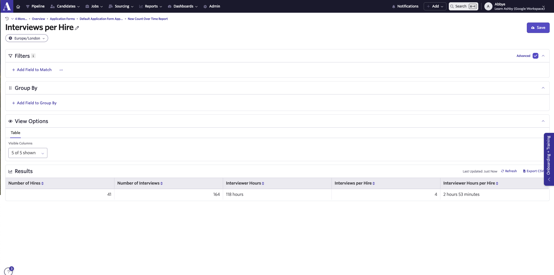Edit report title with pencil icon
Image resolution: width=554 pixels, height=275 pixels.
coord(77,28)
